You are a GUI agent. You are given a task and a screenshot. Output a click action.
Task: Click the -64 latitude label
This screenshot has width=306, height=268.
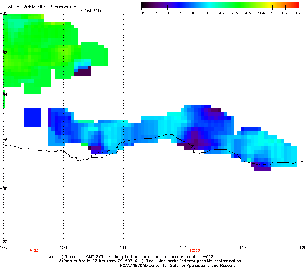4,95
